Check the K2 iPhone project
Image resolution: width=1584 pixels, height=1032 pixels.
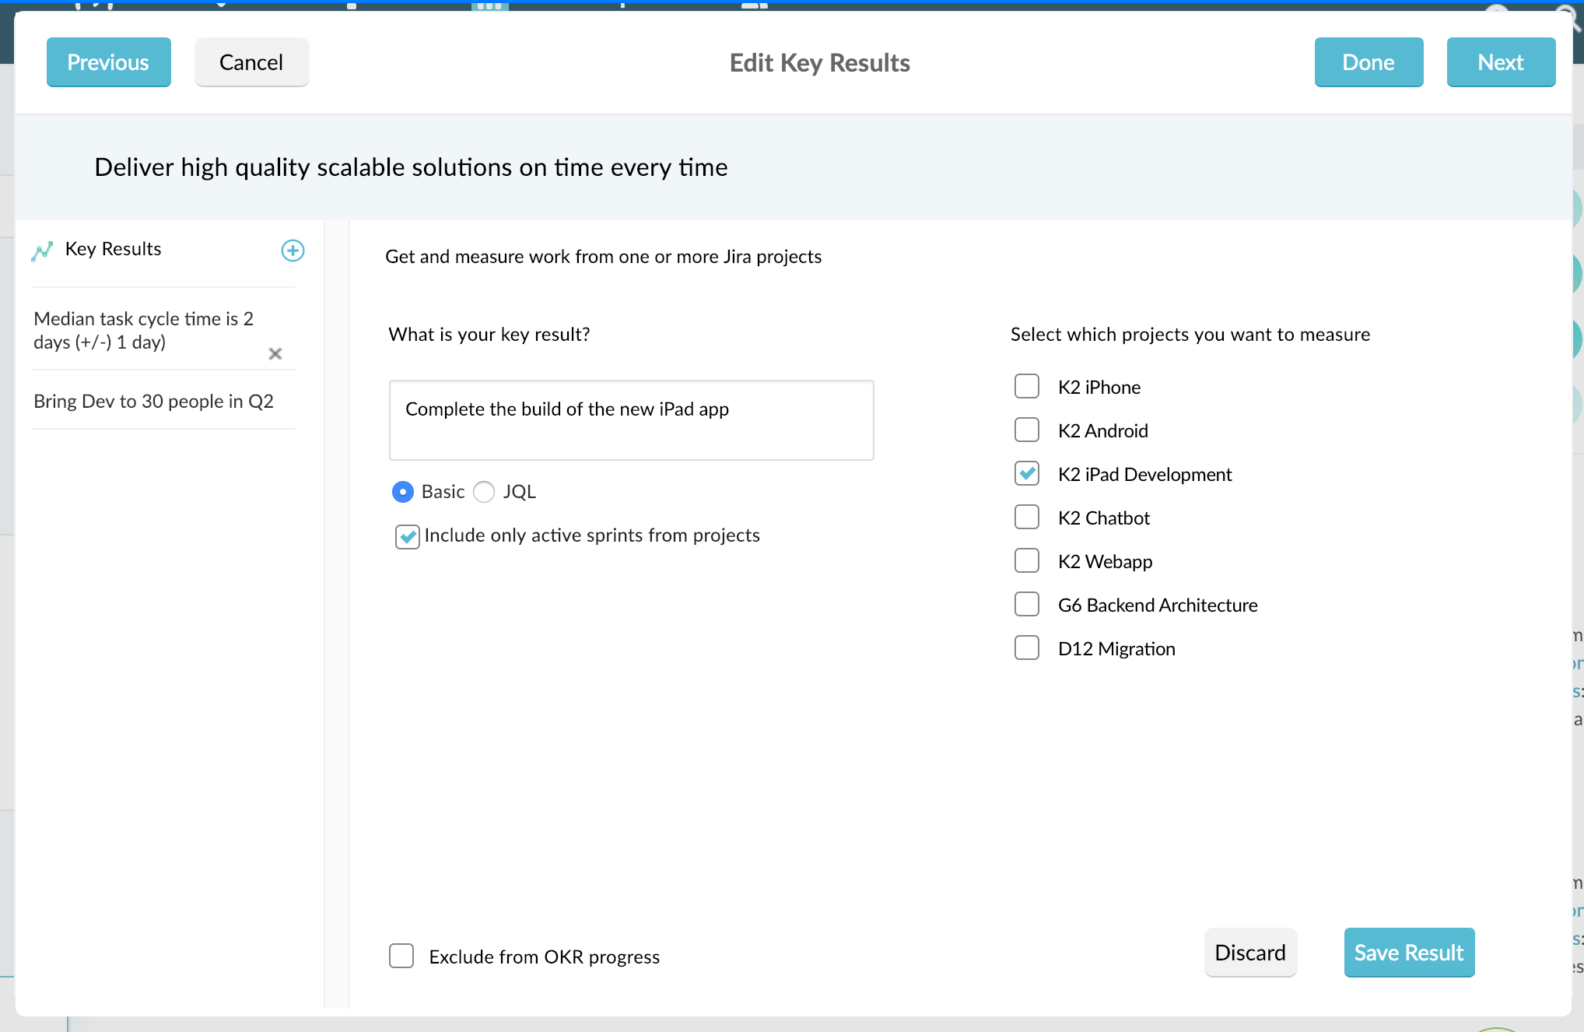coord(1027,387)
